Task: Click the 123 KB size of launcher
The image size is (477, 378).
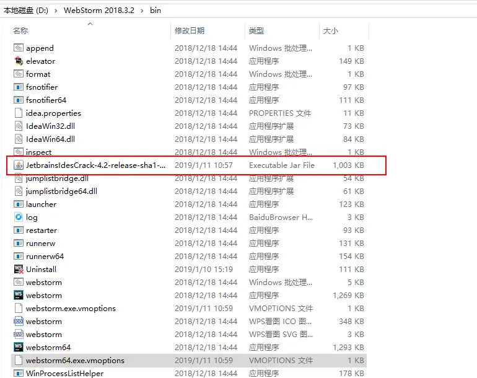Action: [x=351, y=204]
